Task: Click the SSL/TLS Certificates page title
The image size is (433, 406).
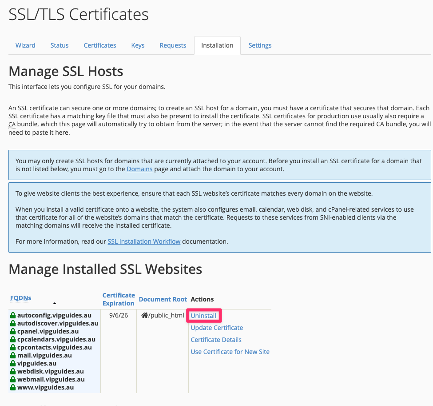Action: pyautogui.click(x=79, y=14)
